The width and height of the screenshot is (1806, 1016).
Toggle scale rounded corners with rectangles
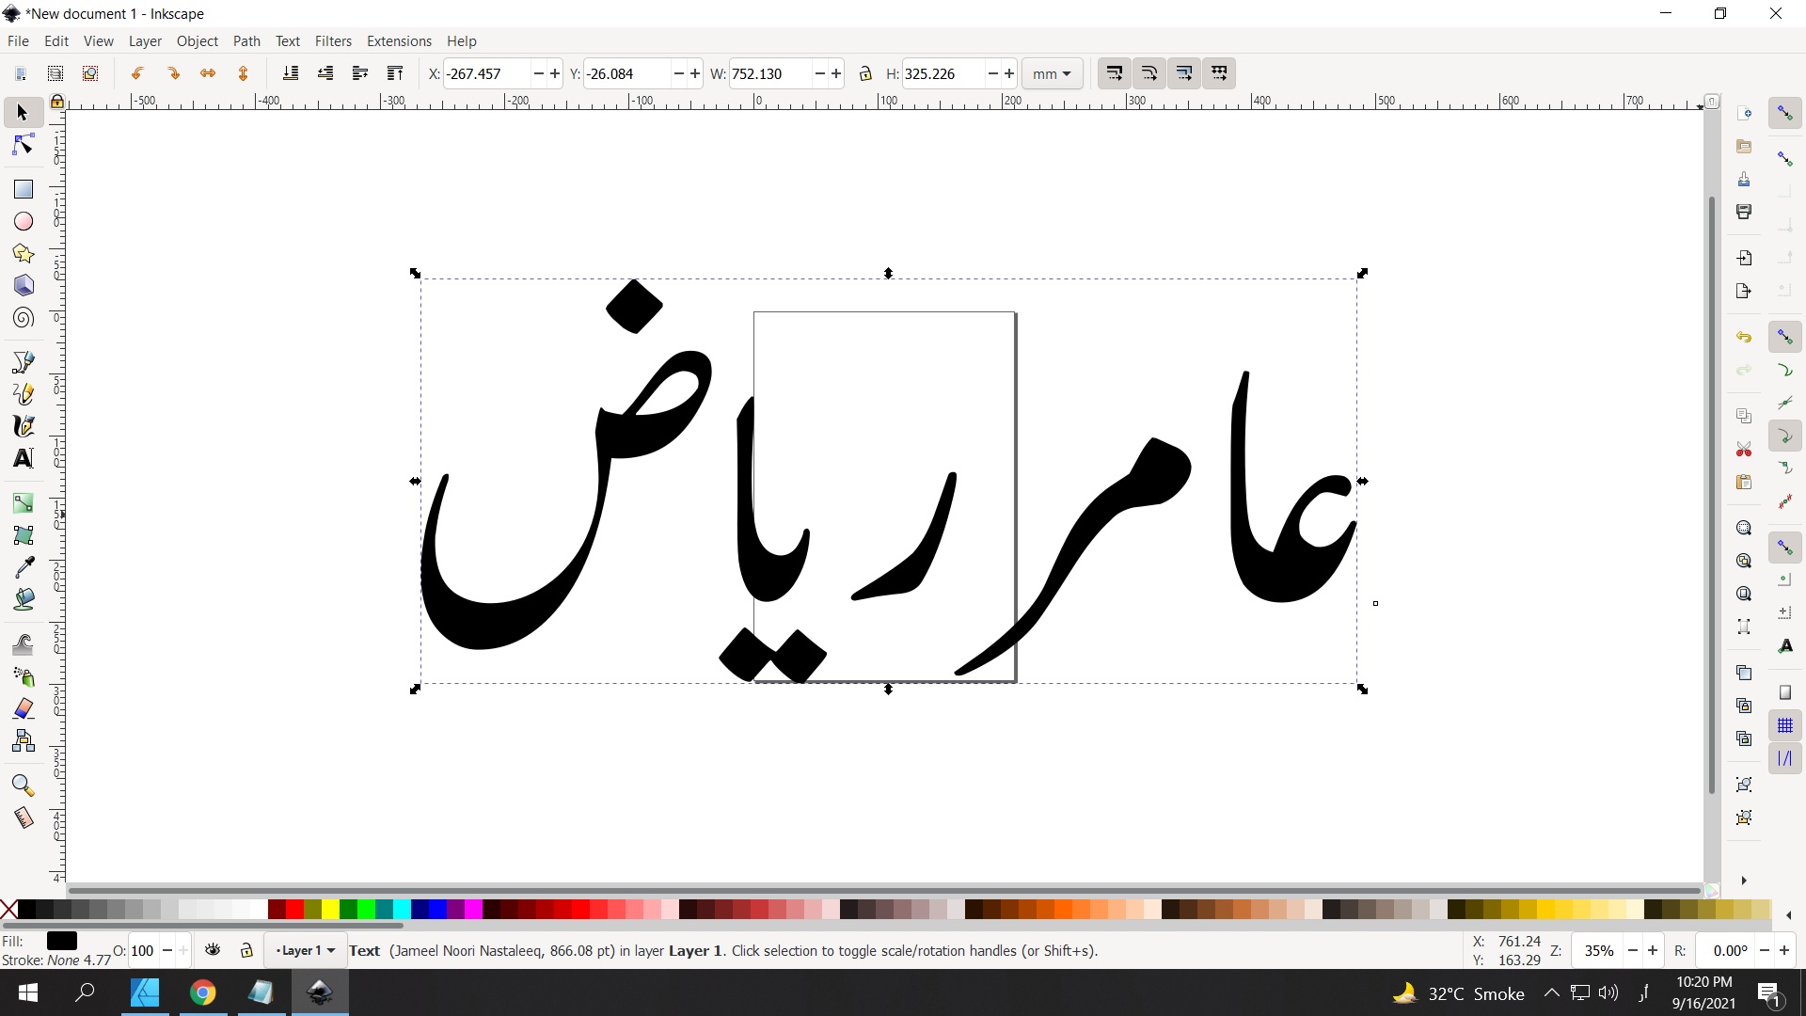pos(1149,73)
